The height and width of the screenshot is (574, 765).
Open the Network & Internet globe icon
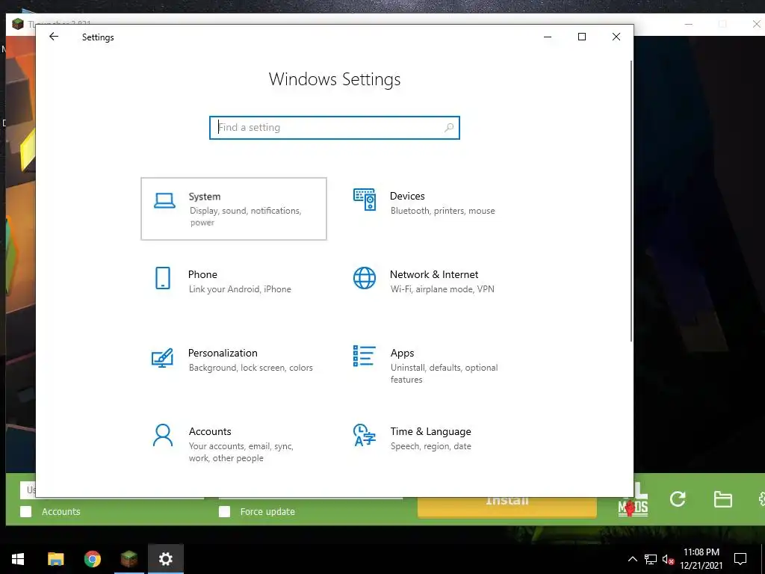pyautogui.click(x=365, y=278)
